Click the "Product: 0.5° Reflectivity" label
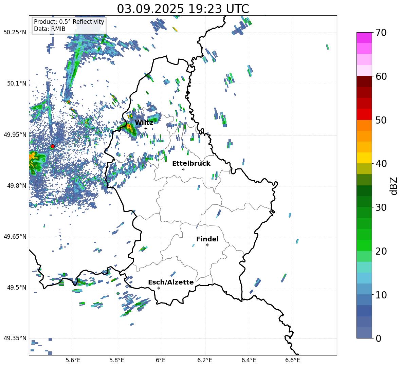Image resolution: width=402 pixels, height=367 pixels. pyautogui.click(x=69, y=21)
